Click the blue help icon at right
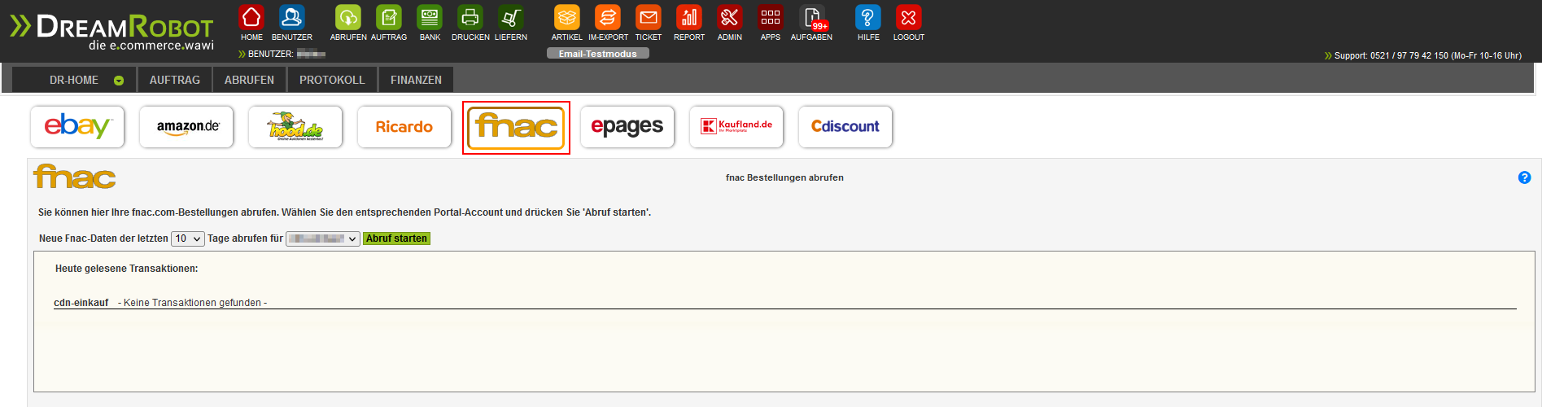The width and height of the screenshot is (1542, 407). click(1524, 177)
